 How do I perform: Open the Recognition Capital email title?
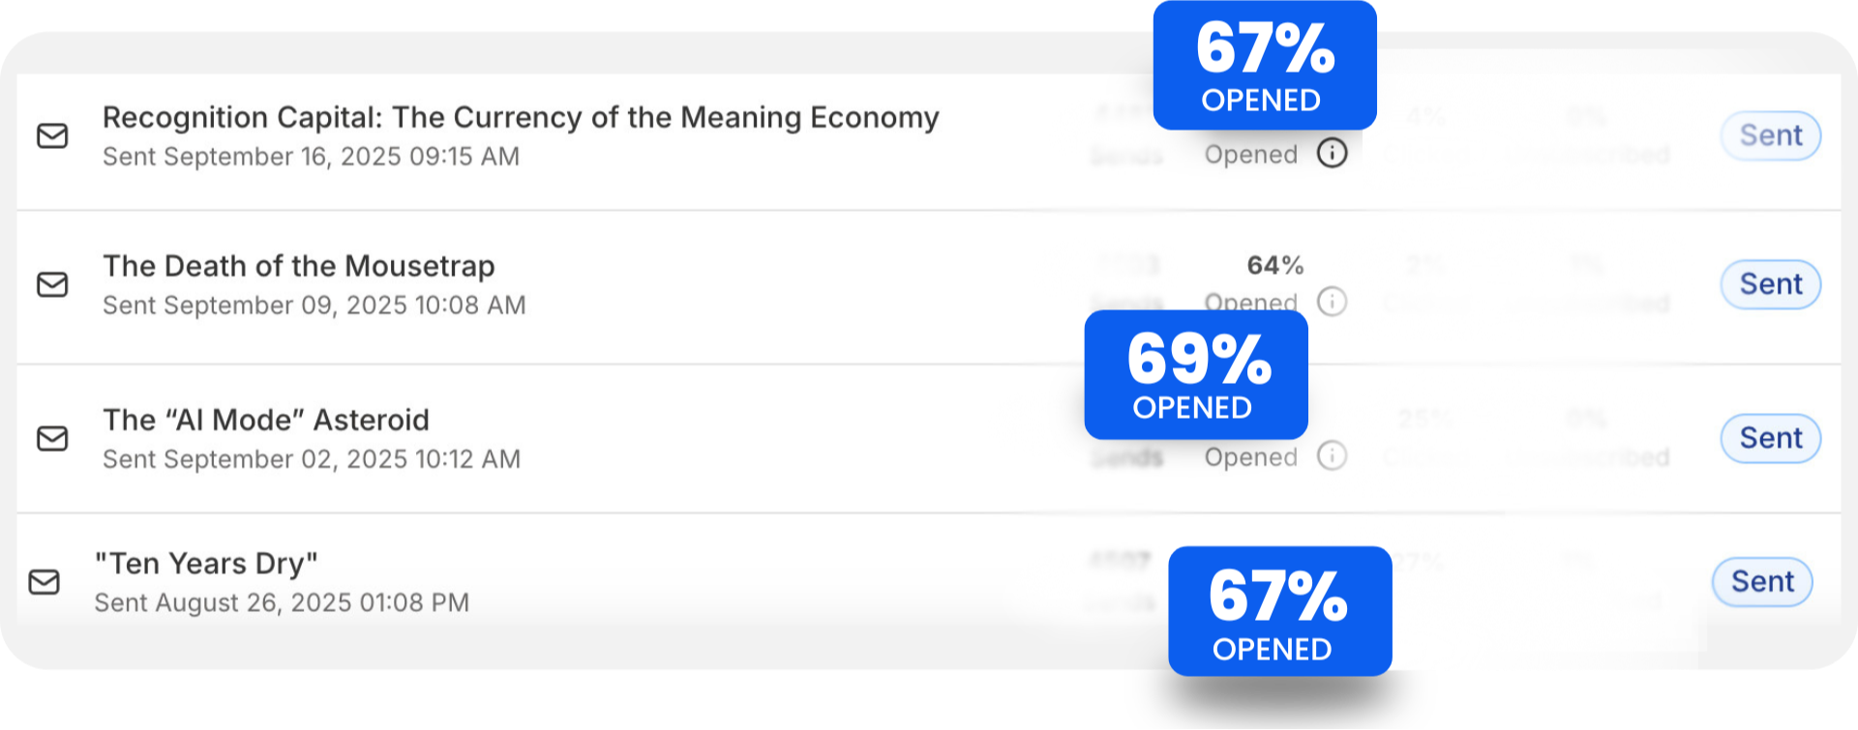[521, 118]
